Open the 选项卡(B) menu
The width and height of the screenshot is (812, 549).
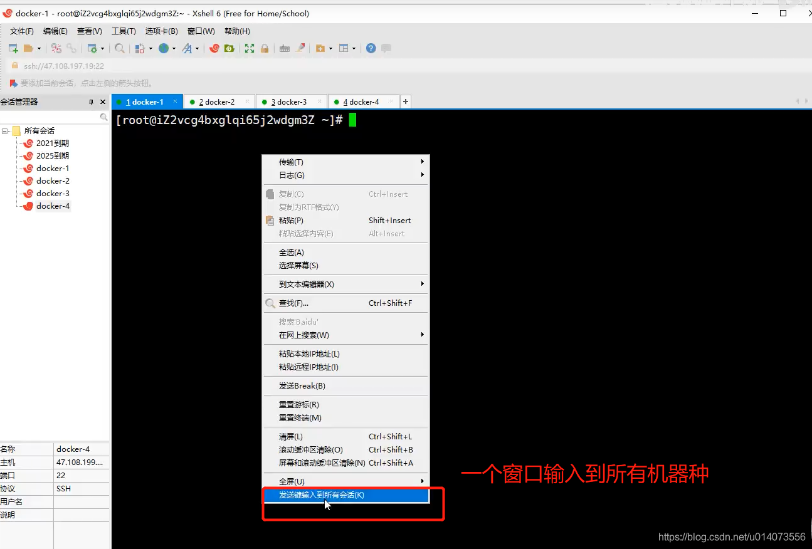pyautogui.click(x=162, y=31)
